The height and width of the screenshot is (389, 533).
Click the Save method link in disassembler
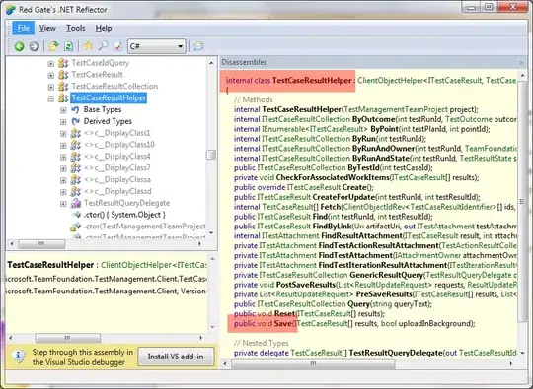tap(283, 324)
